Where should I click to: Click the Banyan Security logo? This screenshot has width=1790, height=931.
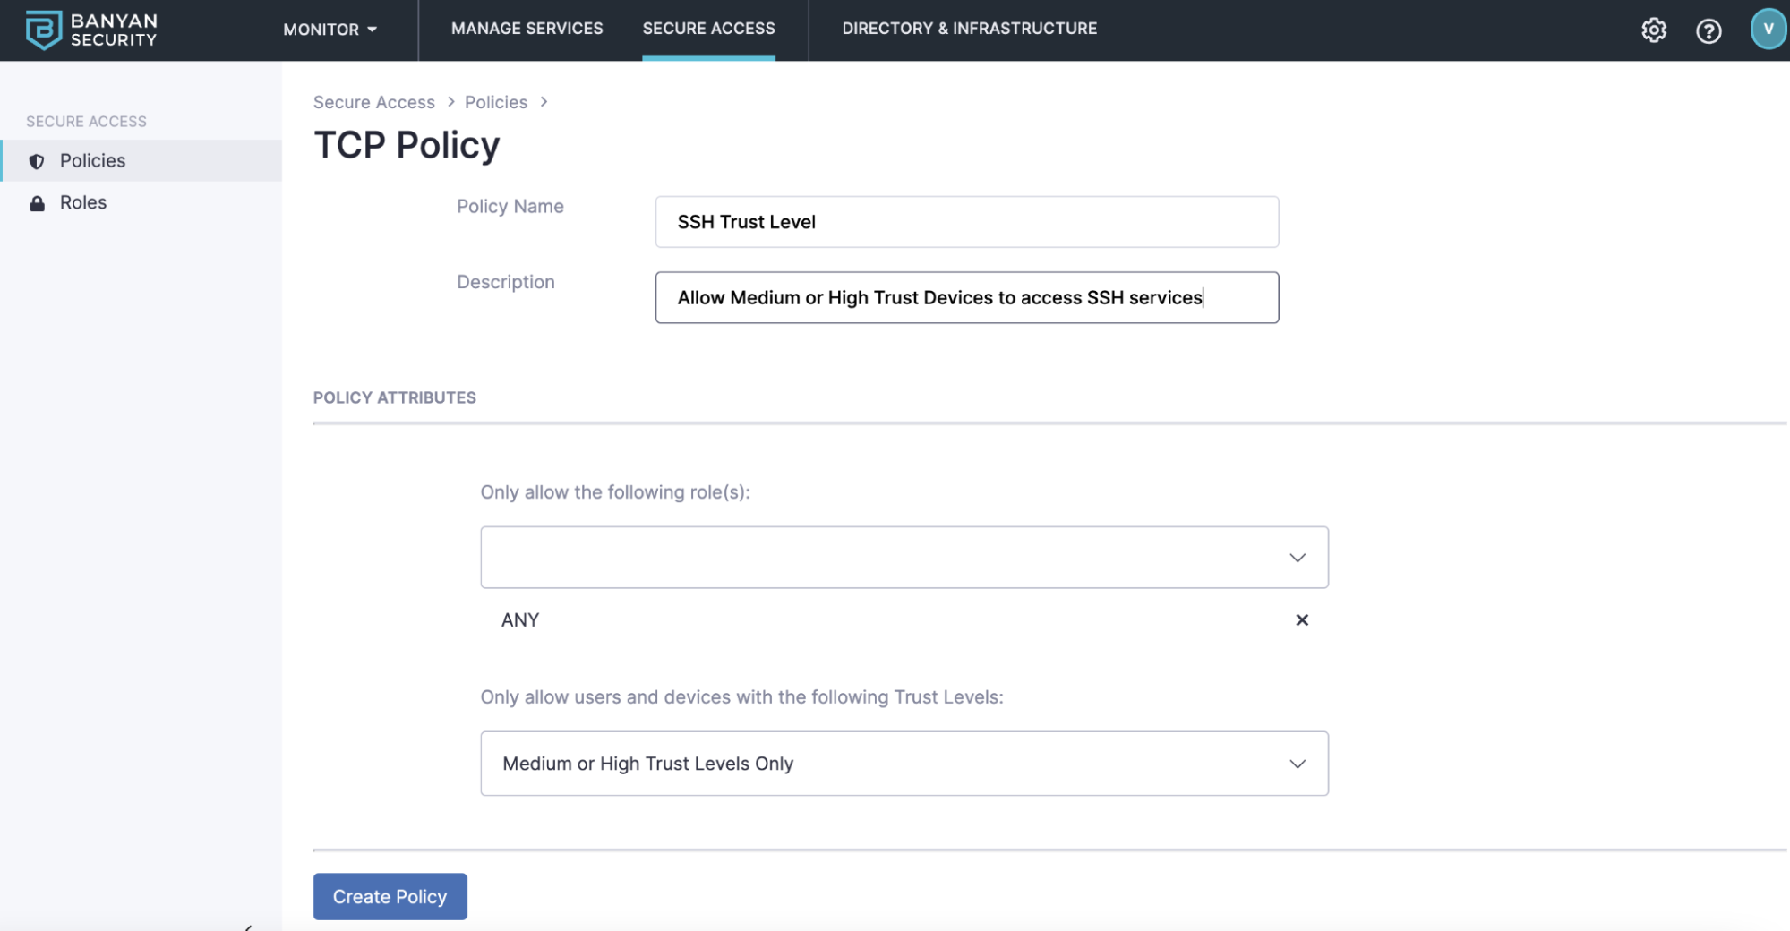coord(91,30)
